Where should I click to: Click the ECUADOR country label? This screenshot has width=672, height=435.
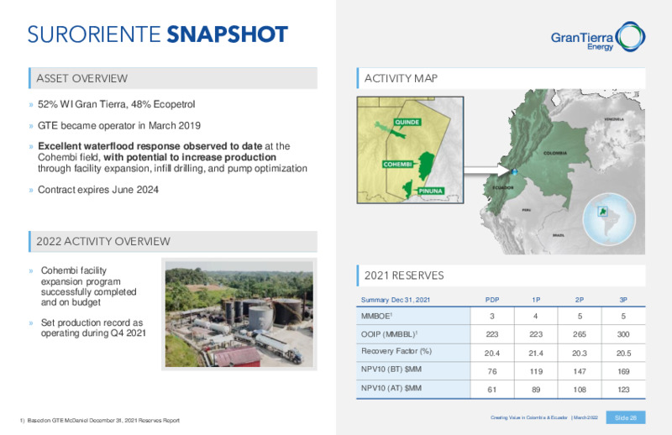point(503,188)
